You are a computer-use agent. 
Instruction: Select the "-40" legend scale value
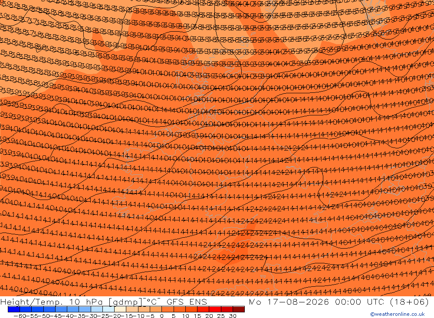(x=67, y=316)
